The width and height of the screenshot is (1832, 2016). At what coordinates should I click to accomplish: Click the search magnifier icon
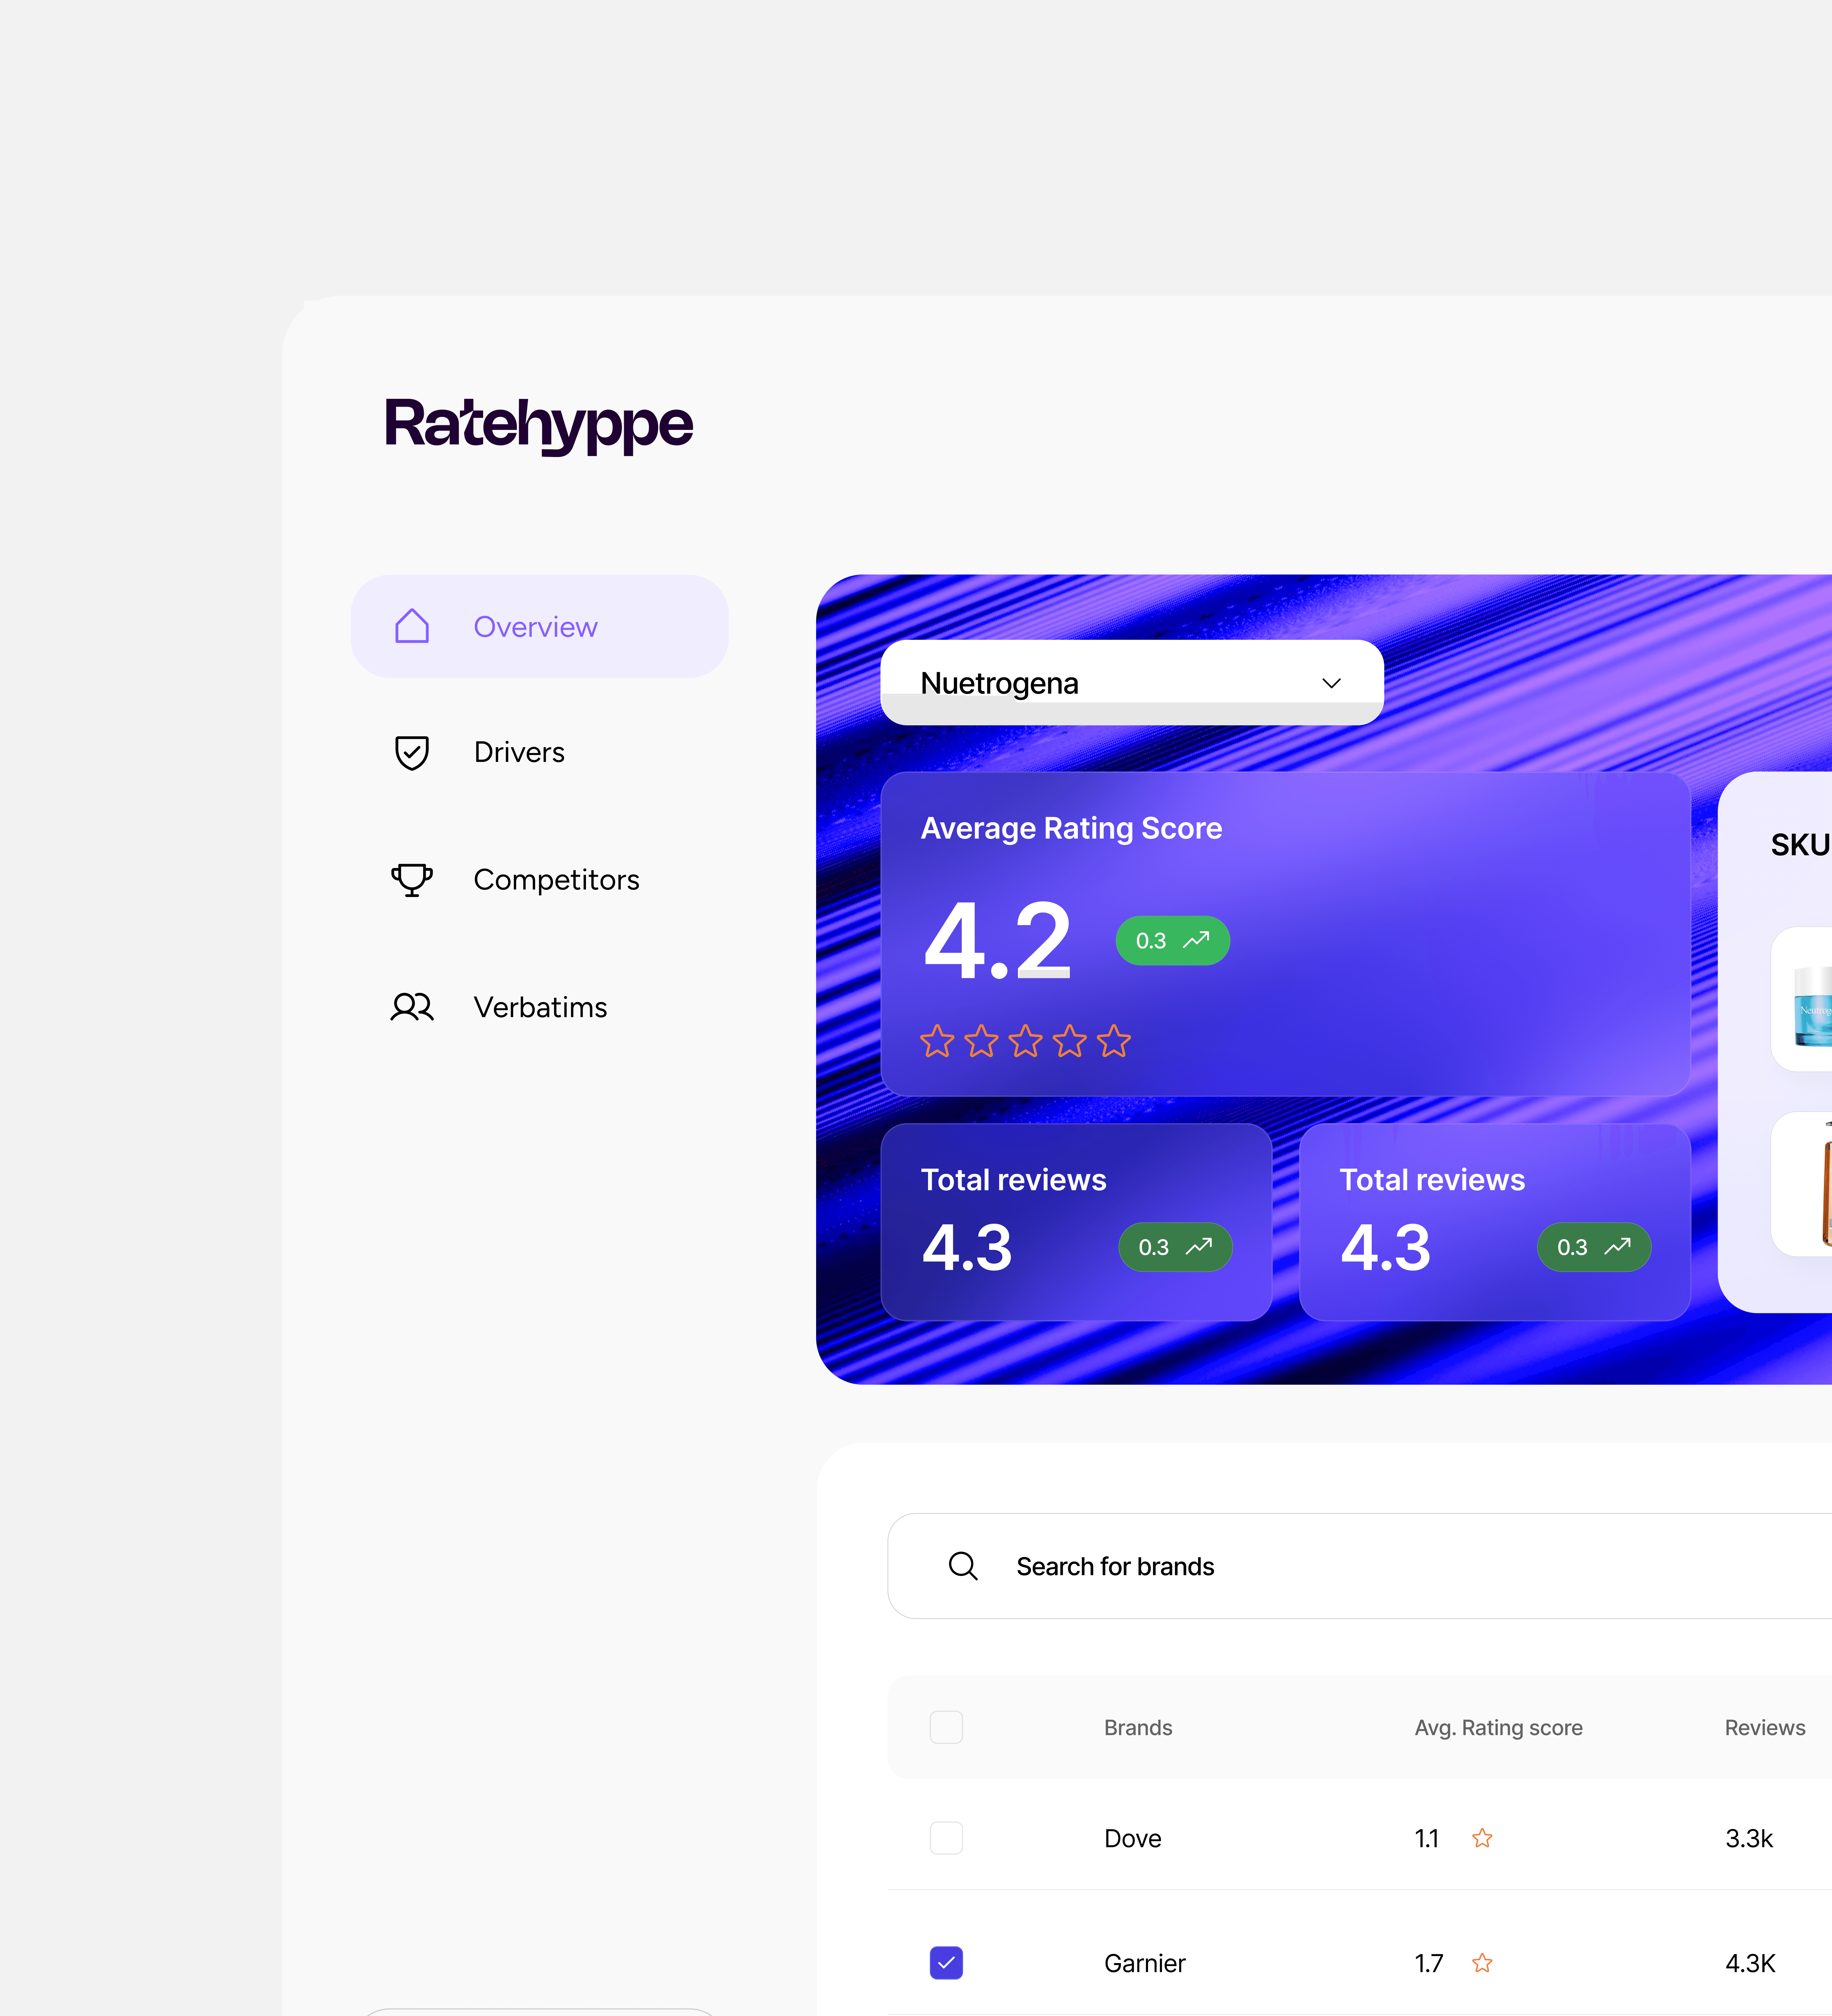click(963, 1566)
